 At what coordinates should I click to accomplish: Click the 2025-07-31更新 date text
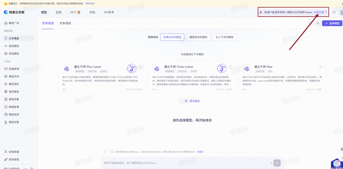(134, 90)
